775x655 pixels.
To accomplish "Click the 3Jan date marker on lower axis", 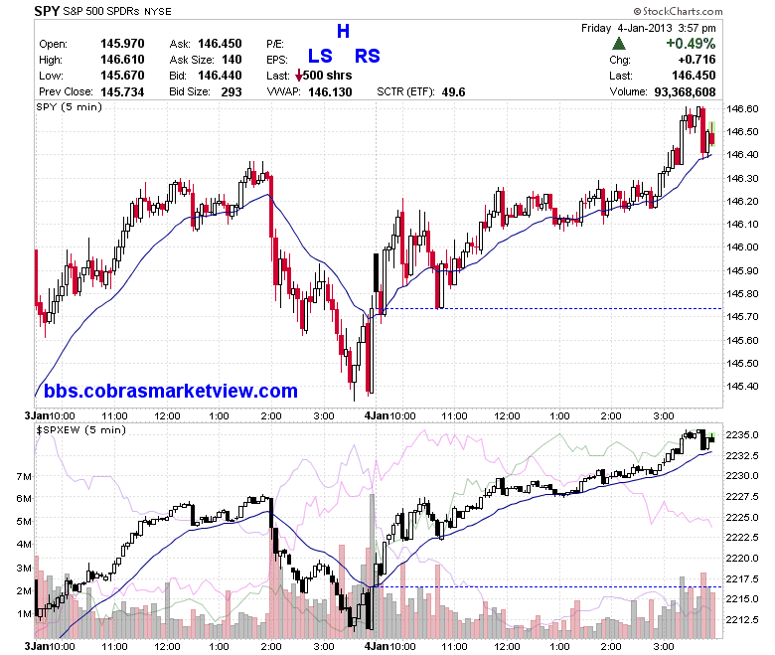I will 36,646.
